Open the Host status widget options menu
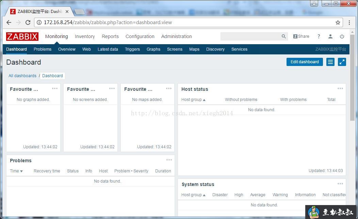The height and width of the screenshot is (219, 358). (x=340, y=88)
